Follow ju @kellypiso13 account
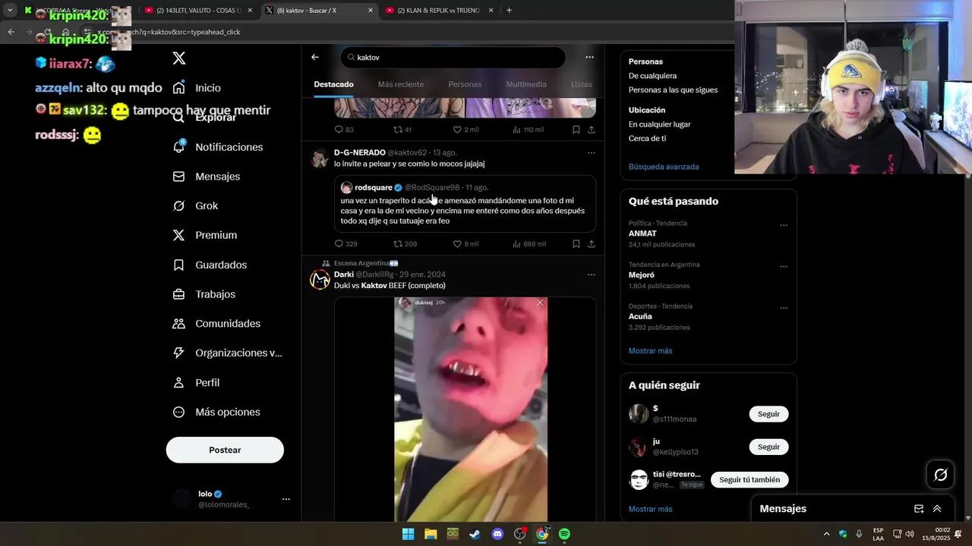 pos(768,447)
